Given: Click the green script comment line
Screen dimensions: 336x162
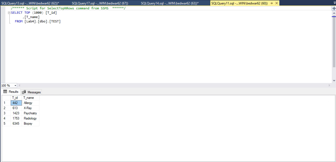Looking at the screenshot, I should point(68,8).
